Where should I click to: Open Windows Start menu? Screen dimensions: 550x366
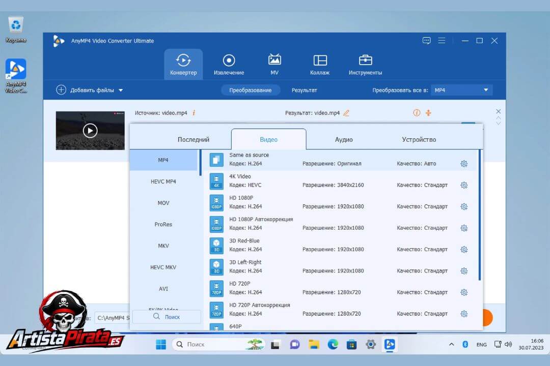click(x=160, y=345)
